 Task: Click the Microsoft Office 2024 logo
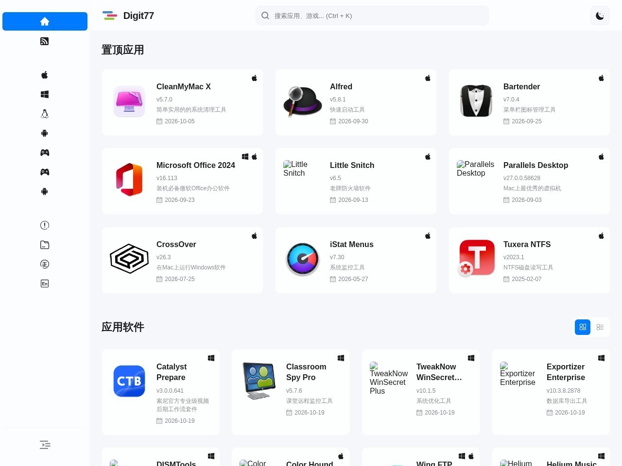point(129,180)
